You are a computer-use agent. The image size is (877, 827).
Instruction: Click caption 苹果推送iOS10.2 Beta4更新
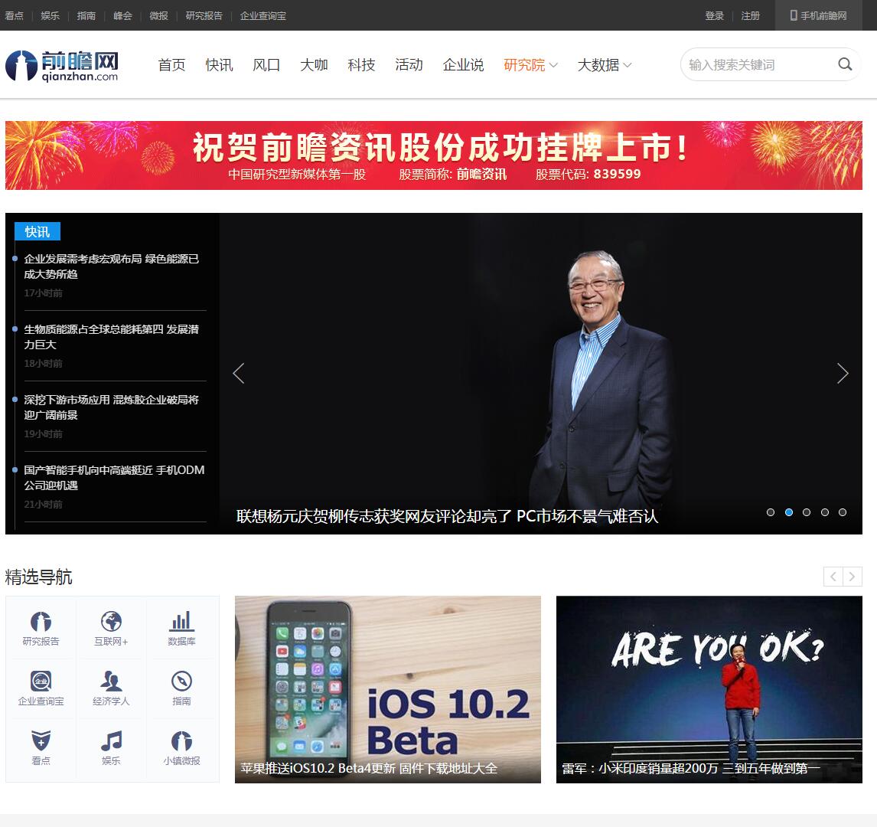(x=369, y=768)
